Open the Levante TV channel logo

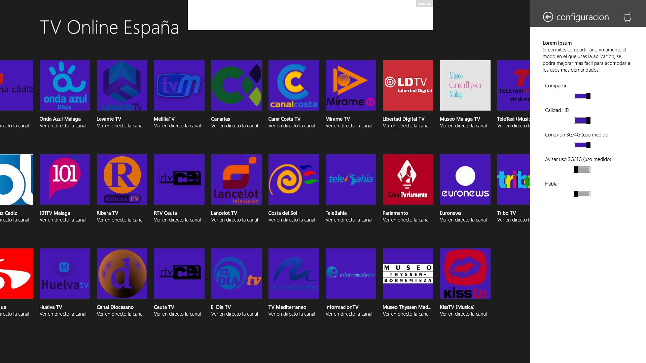click(x=122, y=85)
